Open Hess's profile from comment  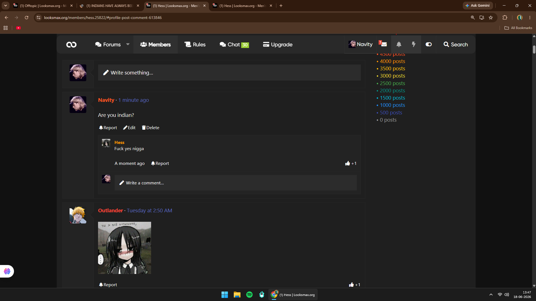(119, 142)
